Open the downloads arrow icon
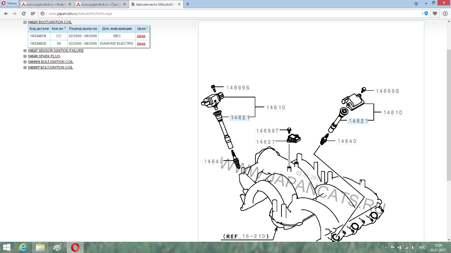The height and width of the screenshot is (253, 451). (445, 13)
